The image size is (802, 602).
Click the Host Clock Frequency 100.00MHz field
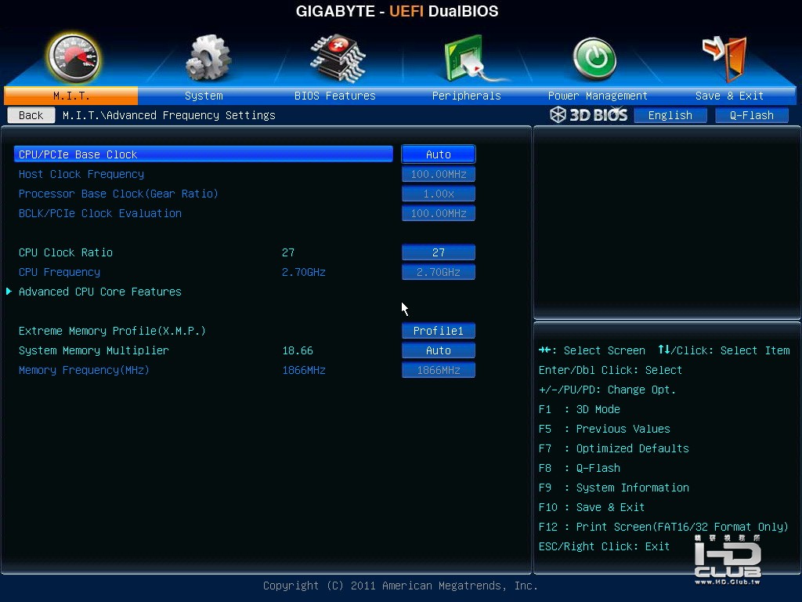tap(439, 174)
